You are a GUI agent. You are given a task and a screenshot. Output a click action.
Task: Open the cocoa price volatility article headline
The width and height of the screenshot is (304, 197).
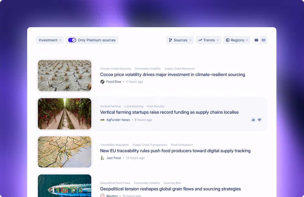pyautogui.click(x=173, y=75)
